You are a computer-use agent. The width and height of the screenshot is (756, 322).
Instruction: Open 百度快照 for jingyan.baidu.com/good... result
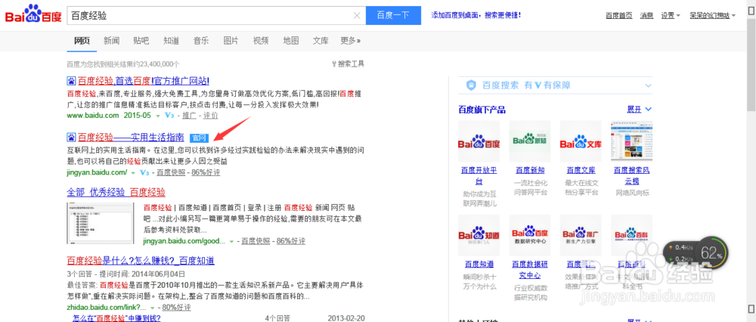click(x=256, y=240)
